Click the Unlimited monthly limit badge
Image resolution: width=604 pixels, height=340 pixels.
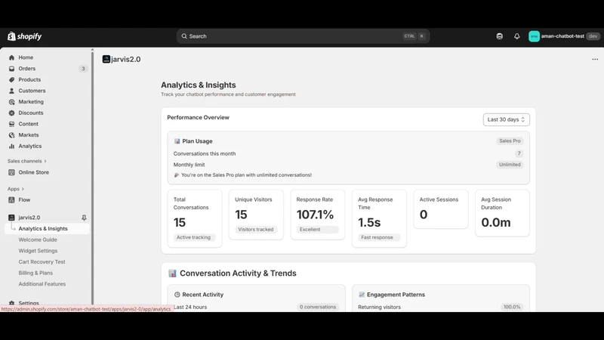[x=510, y=165]
